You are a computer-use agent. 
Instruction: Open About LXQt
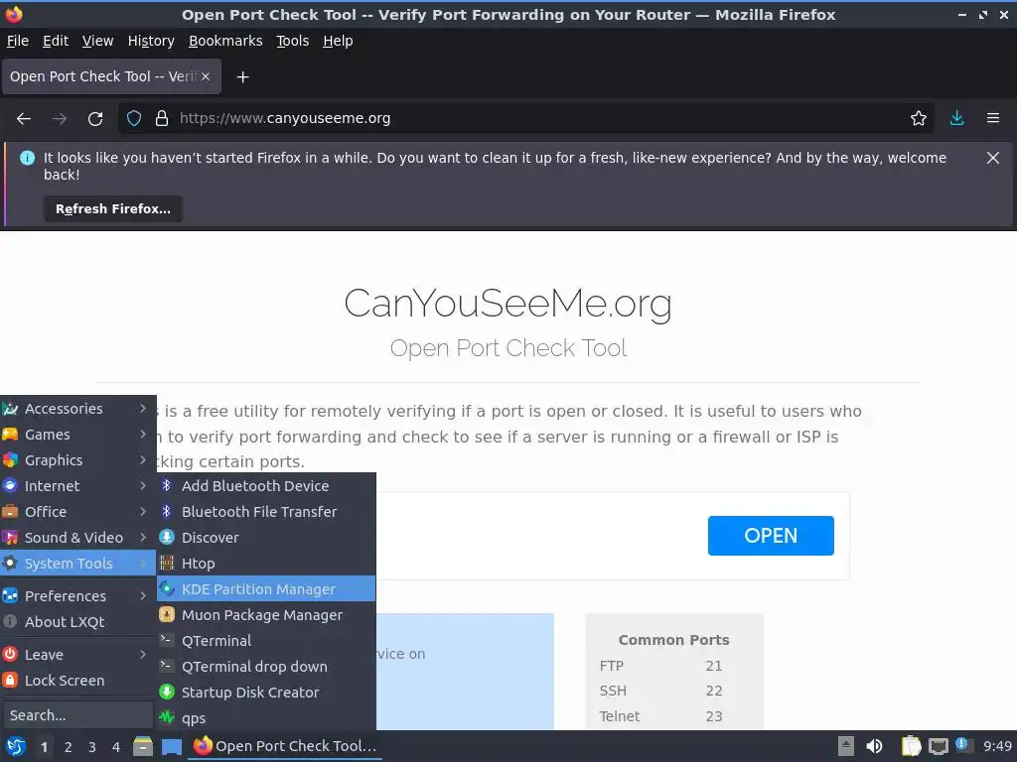click(77, 622)
